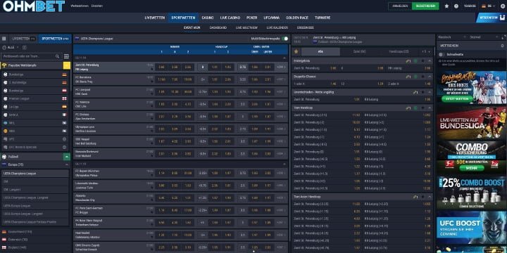
Task: Open favorites via the top star icon
Action: coord(446,6)
